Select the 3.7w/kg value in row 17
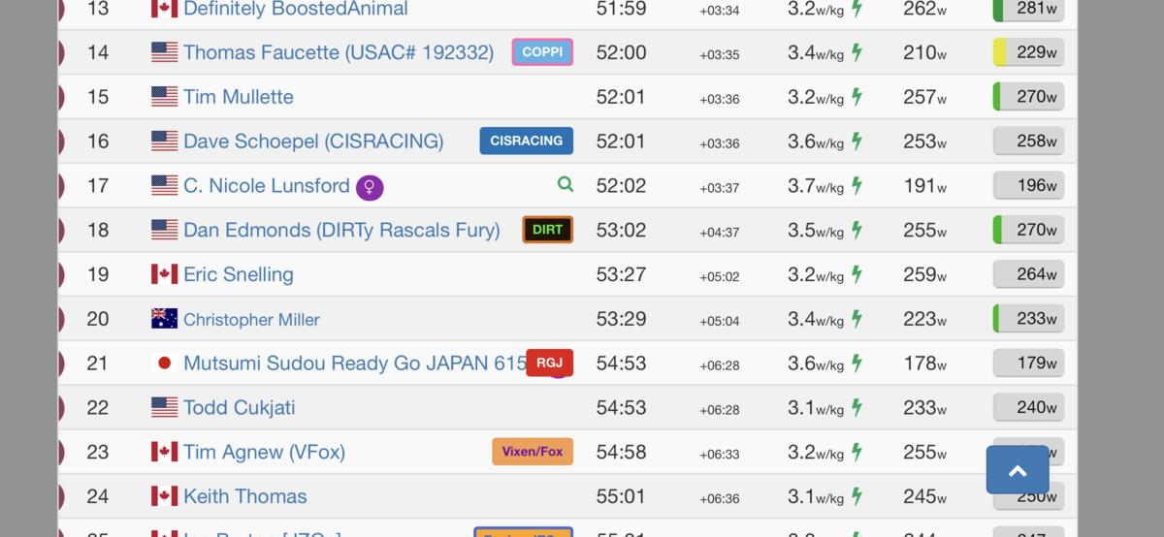The height and width of the screenshot is (537, 1164). 816,185
